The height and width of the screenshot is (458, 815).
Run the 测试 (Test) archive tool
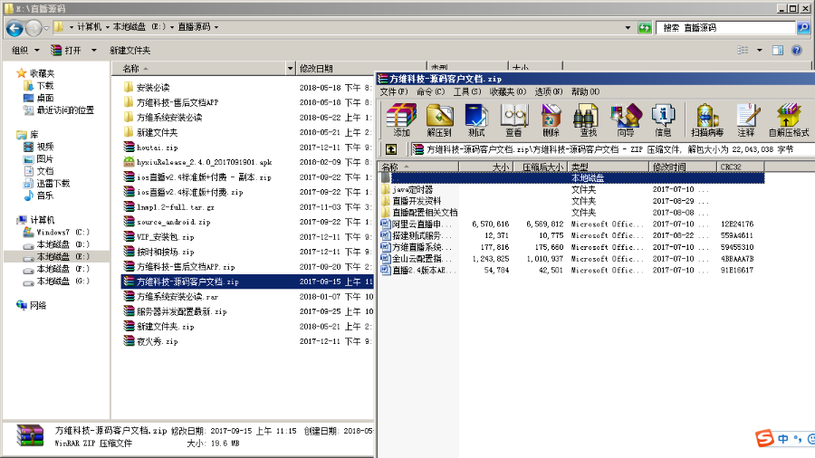pyautogui.click(x=476, y=119)
